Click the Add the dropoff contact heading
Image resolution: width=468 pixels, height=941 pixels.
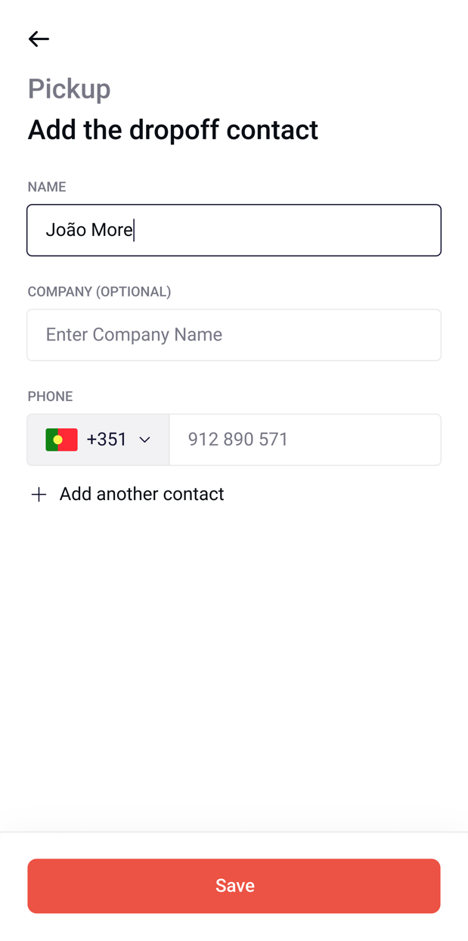[173, 129]
